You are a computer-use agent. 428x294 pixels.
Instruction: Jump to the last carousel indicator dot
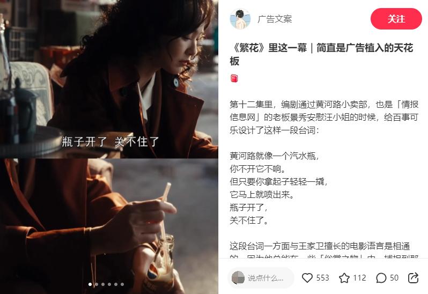click(x=122, y=284)
